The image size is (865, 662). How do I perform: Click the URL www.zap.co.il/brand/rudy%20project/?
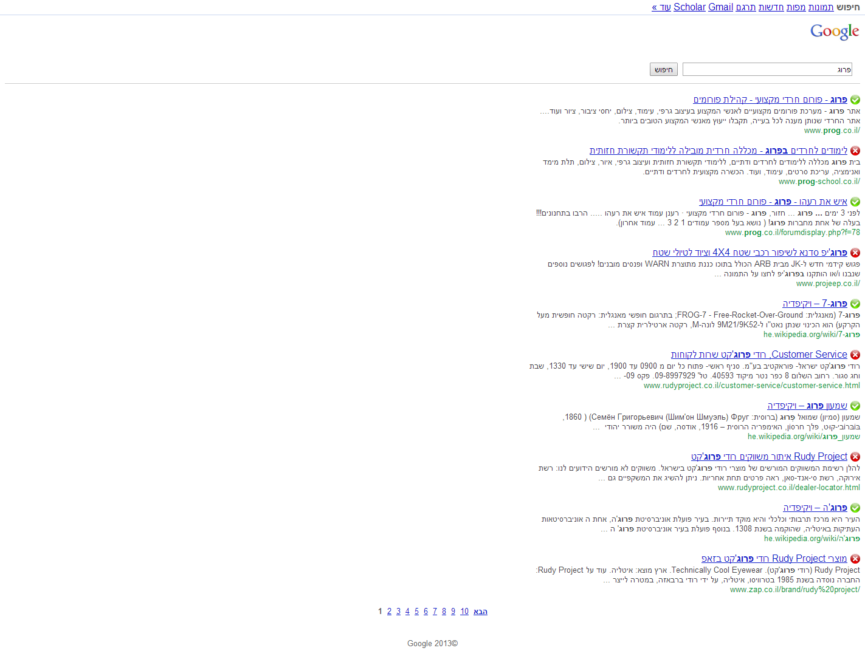[x=795, y=590]
